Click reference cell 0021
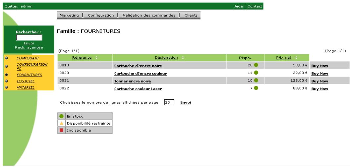350x167 pixels. 85,81
